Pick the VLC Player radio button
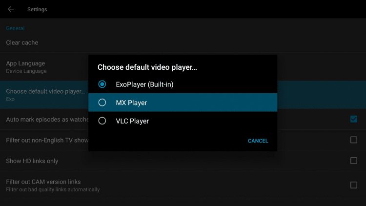This screenshot has width=366, height=206. click(102, 121)
